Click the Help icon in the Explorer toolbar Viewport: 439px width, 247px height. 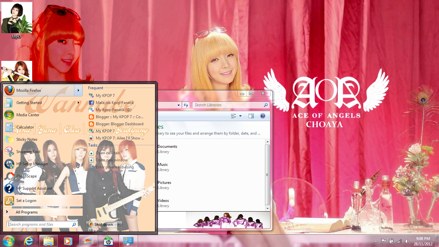pyautogui.click(x=263, y=116)
